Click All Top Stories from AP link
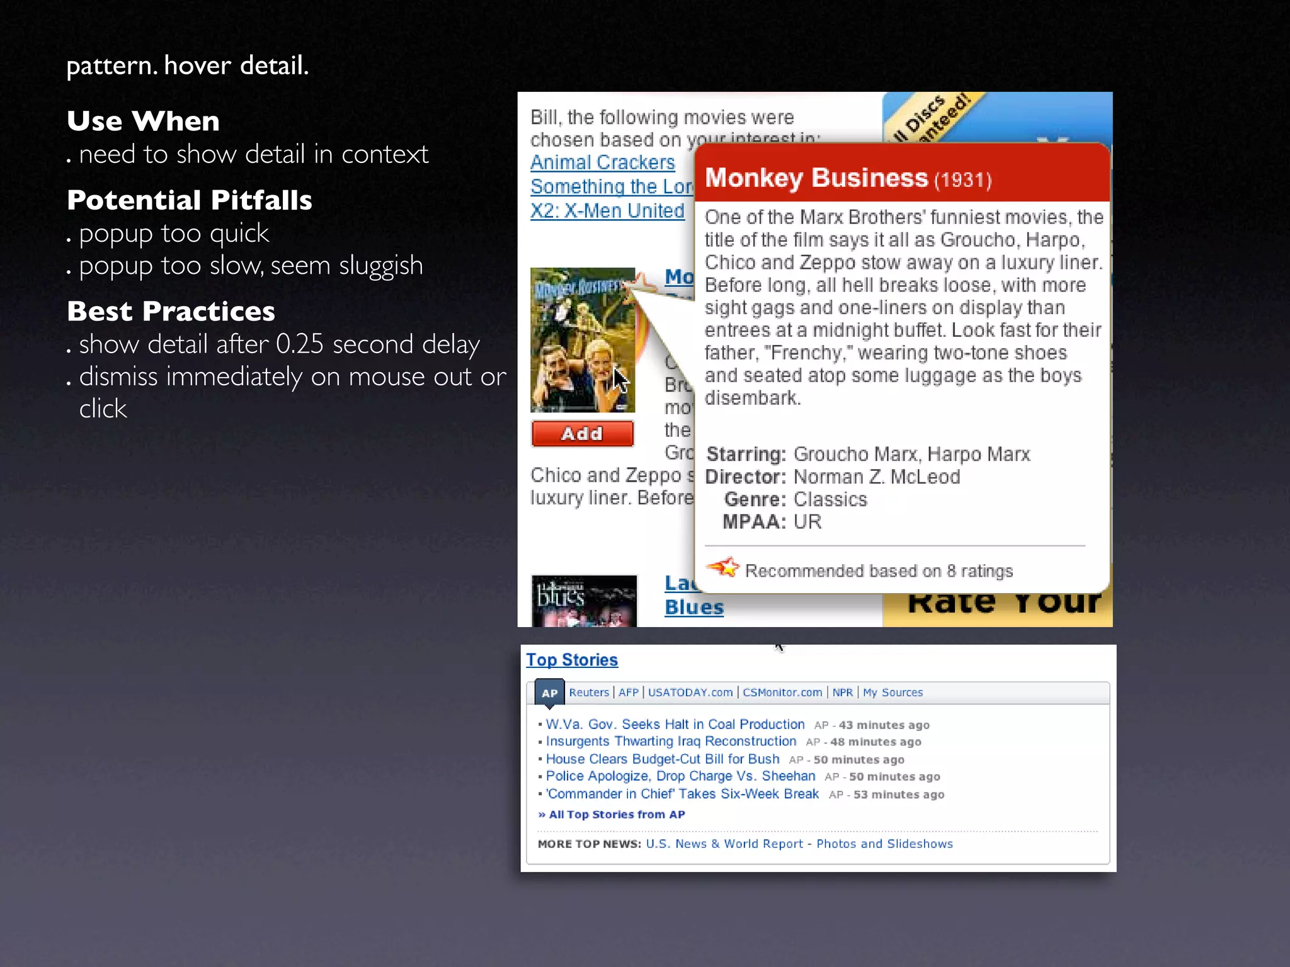 point(616,815)
